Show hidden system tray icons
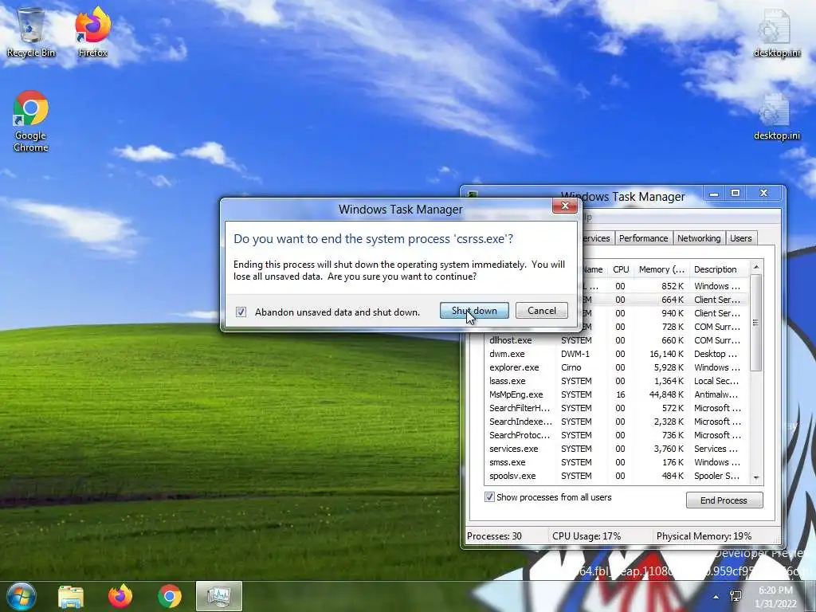Screen dimensions: 816x612 (716, 597)
